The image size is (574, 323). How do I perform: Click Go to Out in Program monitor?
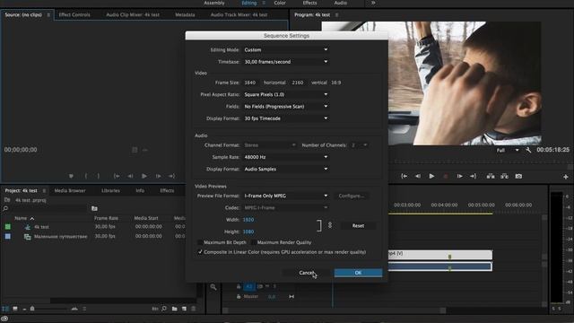coord(473,176)
